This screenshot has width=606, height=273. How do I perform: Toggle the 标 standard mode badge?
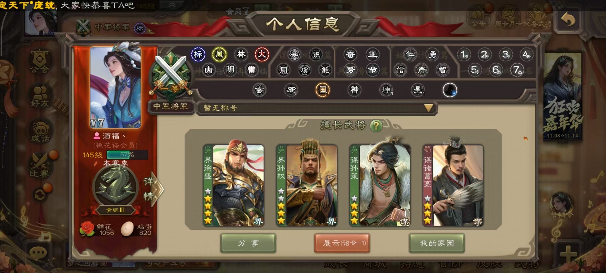(x=198, y=55)
